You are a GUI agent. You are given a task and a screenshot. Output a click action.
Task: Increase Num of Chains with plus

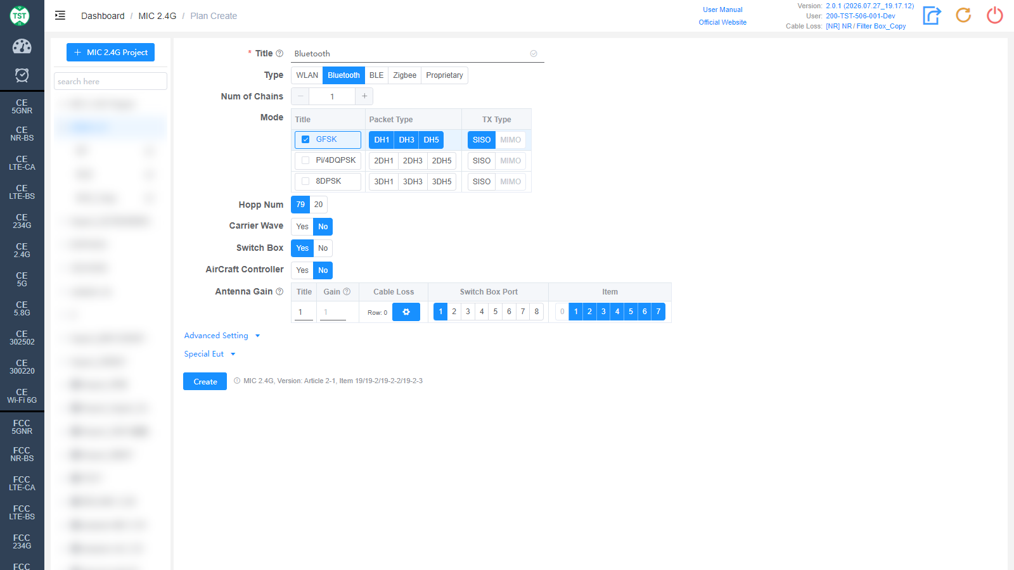[x=364, y=96]
